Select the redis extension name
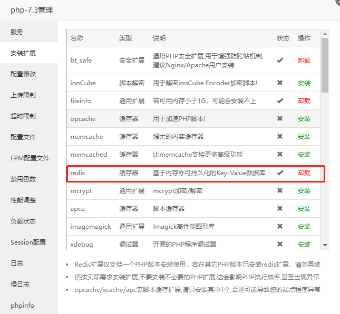 (x=77, y=173)
